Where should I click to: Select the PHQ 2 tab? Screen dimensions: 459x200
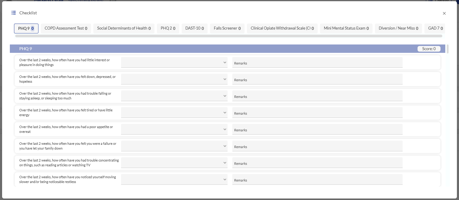pyautogui.click(x=168, y=28)
